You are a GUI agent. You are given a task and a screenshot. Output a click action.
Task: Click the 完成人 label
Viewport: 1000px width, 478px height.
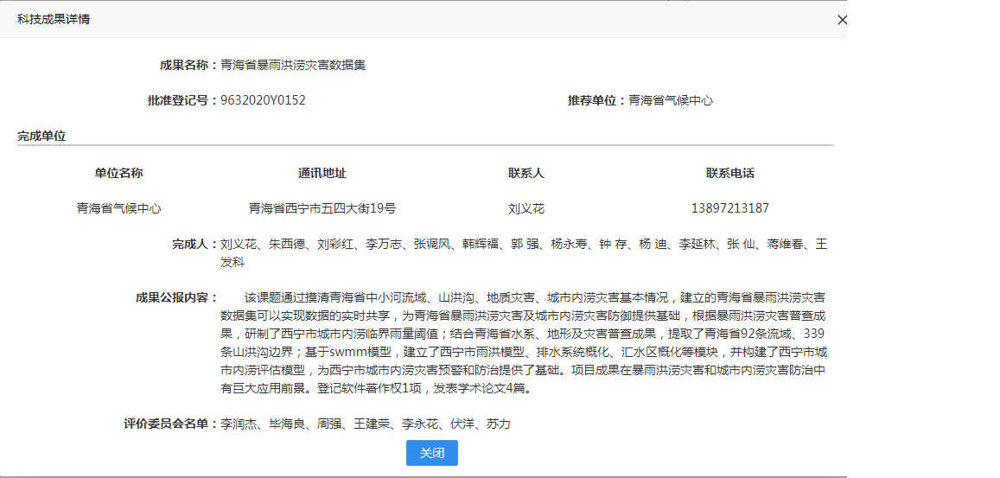click(x=194, y=245)
